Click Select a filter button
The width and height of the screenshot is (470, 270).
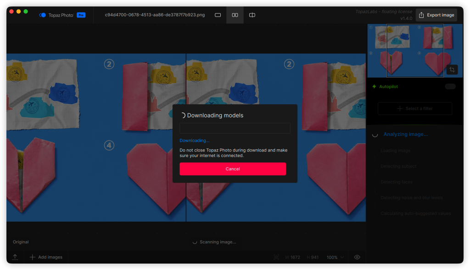(x=414, y=108)
